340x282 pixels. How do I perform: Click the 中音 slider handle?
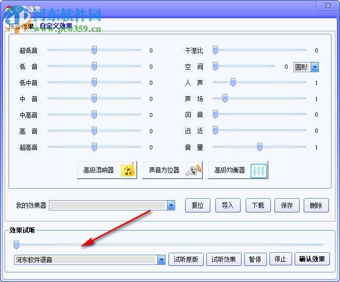pos(94,98)
